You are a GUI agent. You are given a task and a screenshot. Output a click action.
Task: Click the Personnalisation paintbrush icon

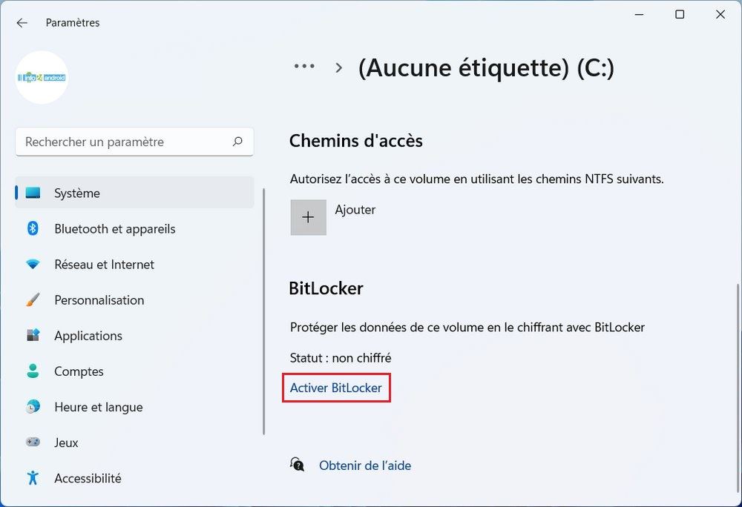click(x=33, y=300)
